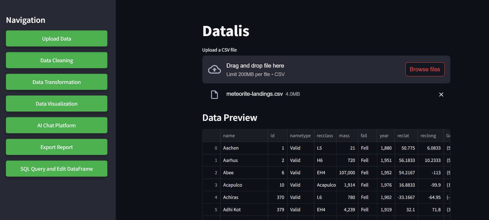Click the cloud upload icon
This screenshot has width=489, height=220.
point(214,69)
